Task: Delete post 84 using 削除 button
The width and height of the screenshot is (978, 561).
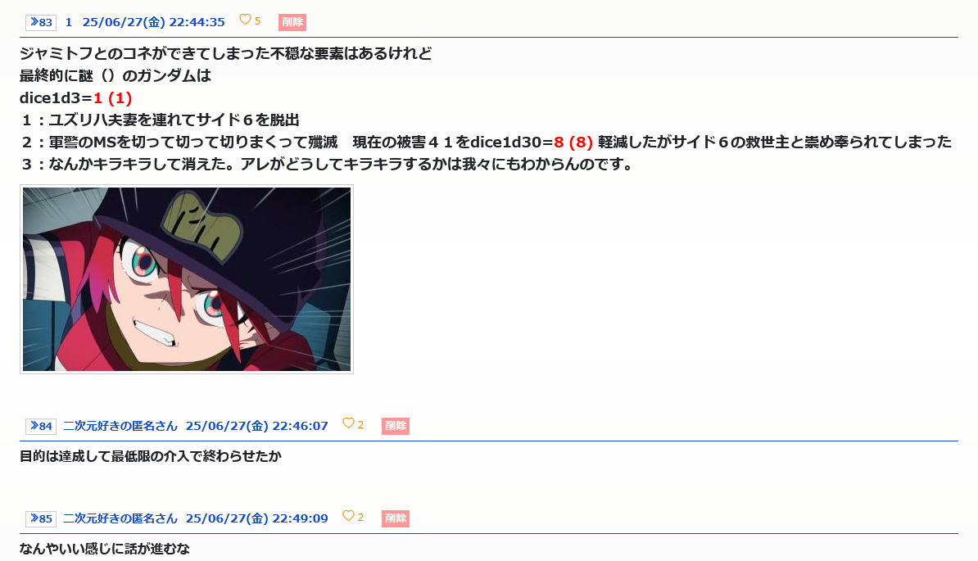Action: (396, 427)
